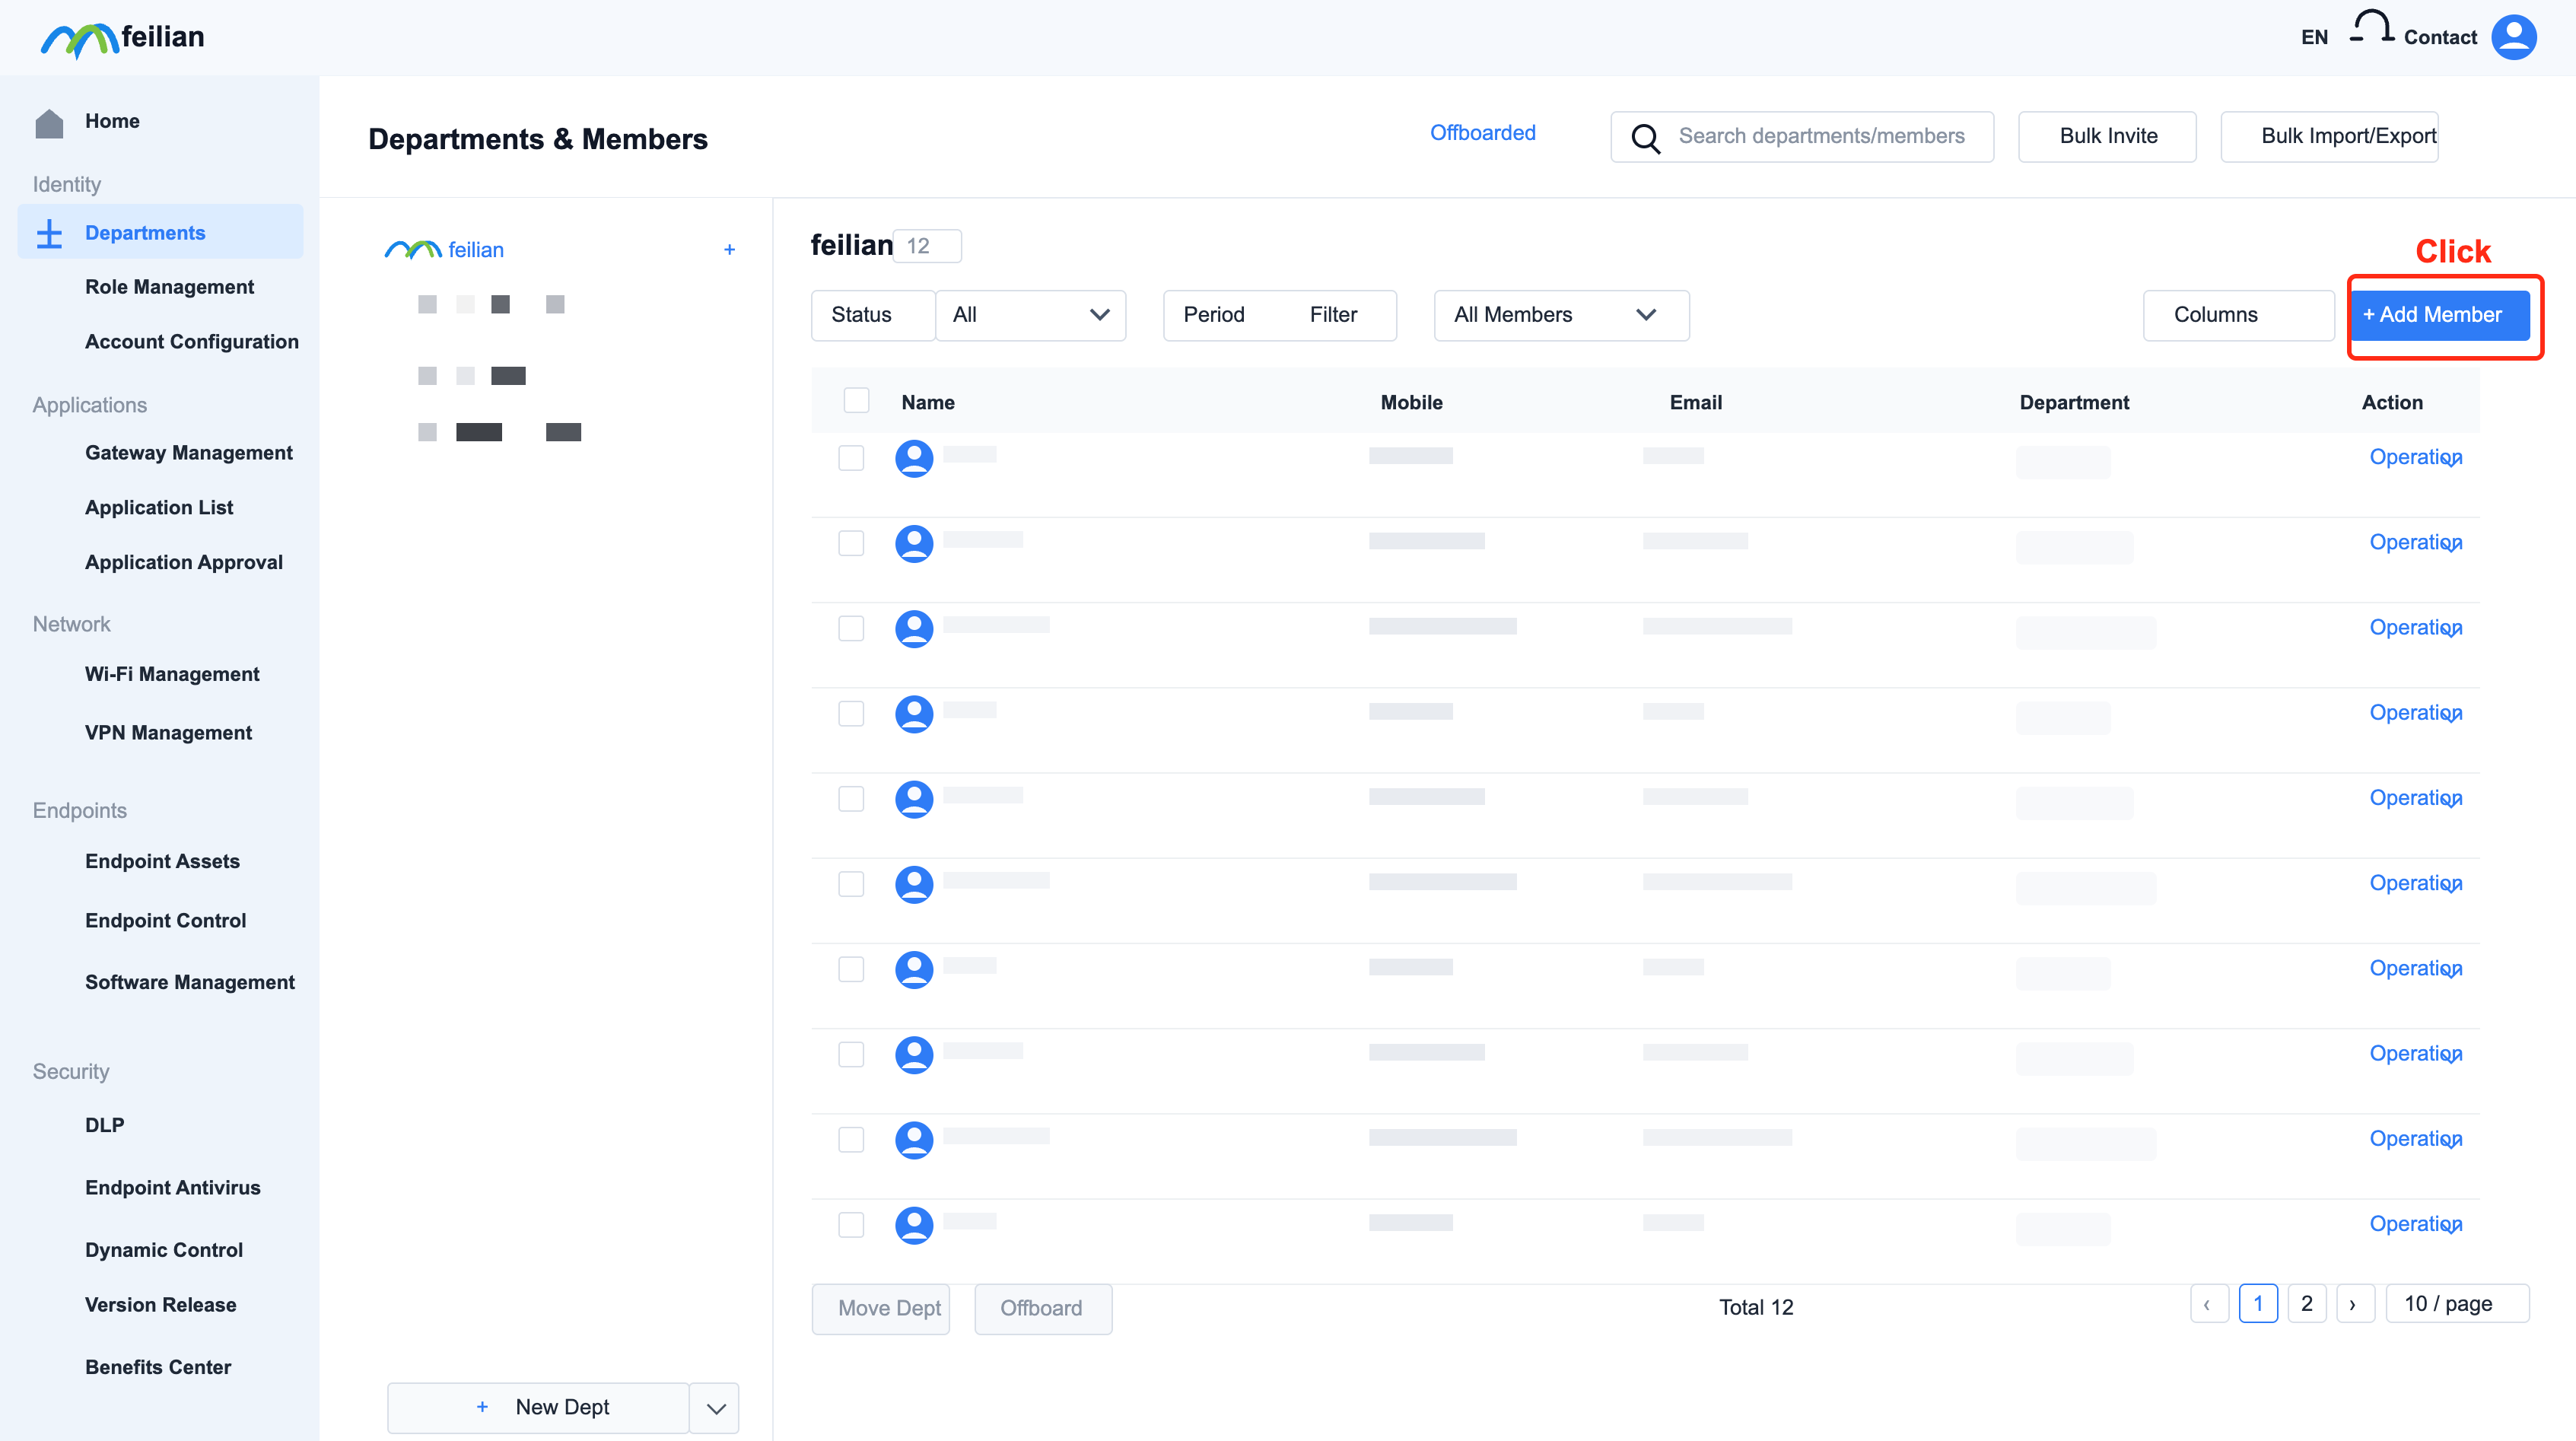Open the Status All dropdown
This screenshot has width=2576, height=1441.
coord(1030,315)
